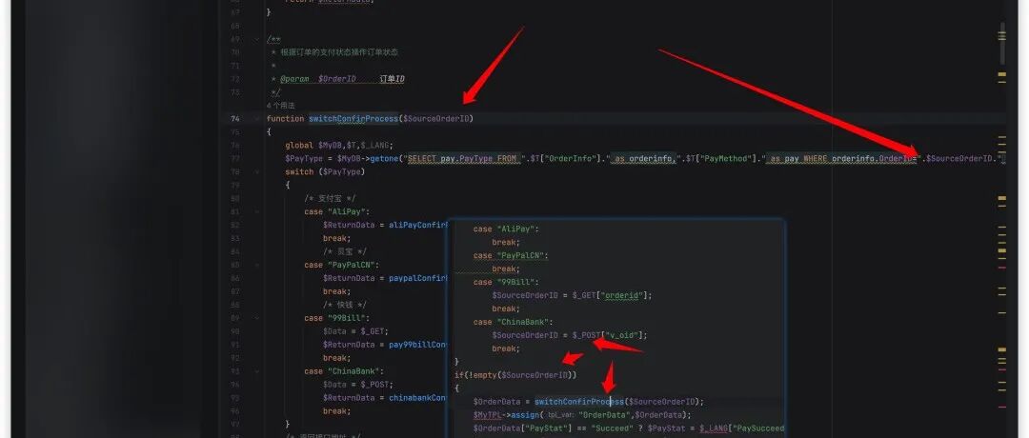Click the highlighted switchConfirProcess call in popup
1029x438 pixels.
click(x=579, y=401)
